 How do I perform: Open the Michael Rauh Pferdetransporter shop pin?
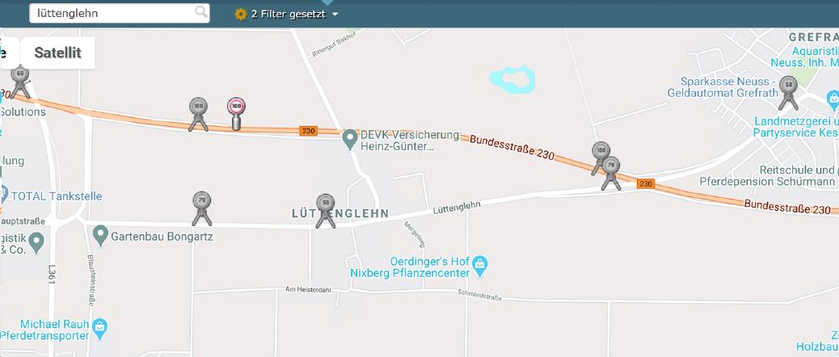click(x=99, y=327)
